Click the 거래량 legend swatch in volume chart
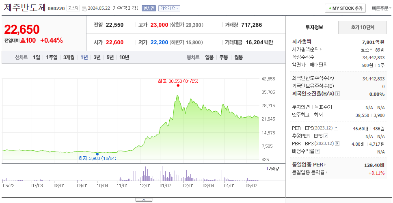Screen dimensions: 393x203 click(x=267, y=168)
